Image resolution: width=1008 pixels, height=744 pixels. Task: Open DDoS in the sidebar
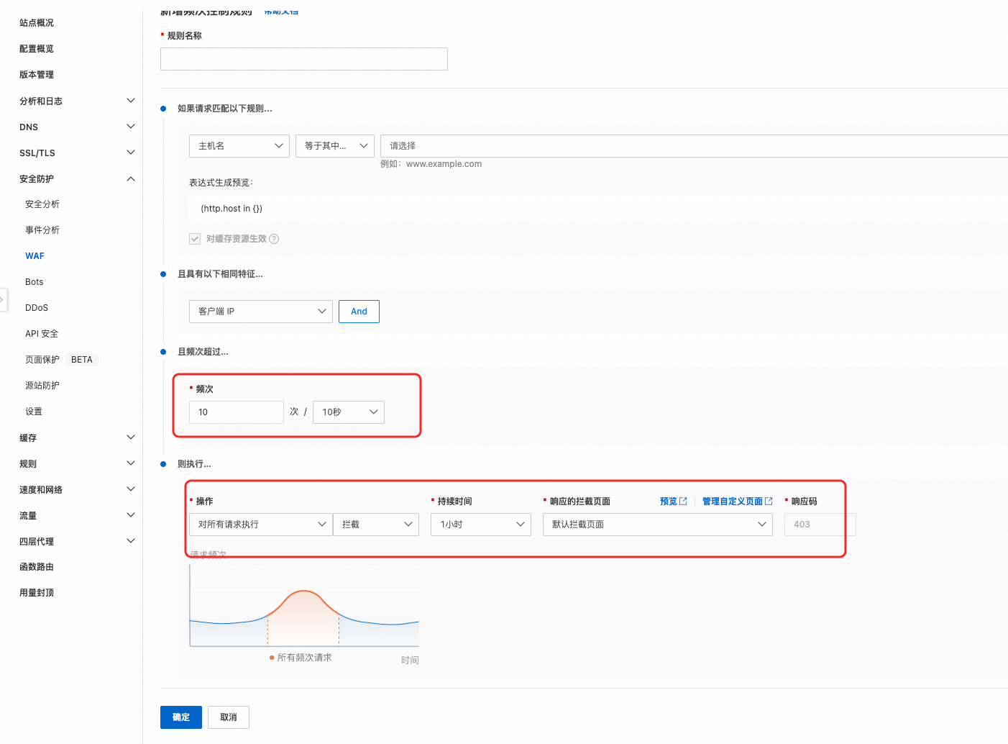point(37,308)
